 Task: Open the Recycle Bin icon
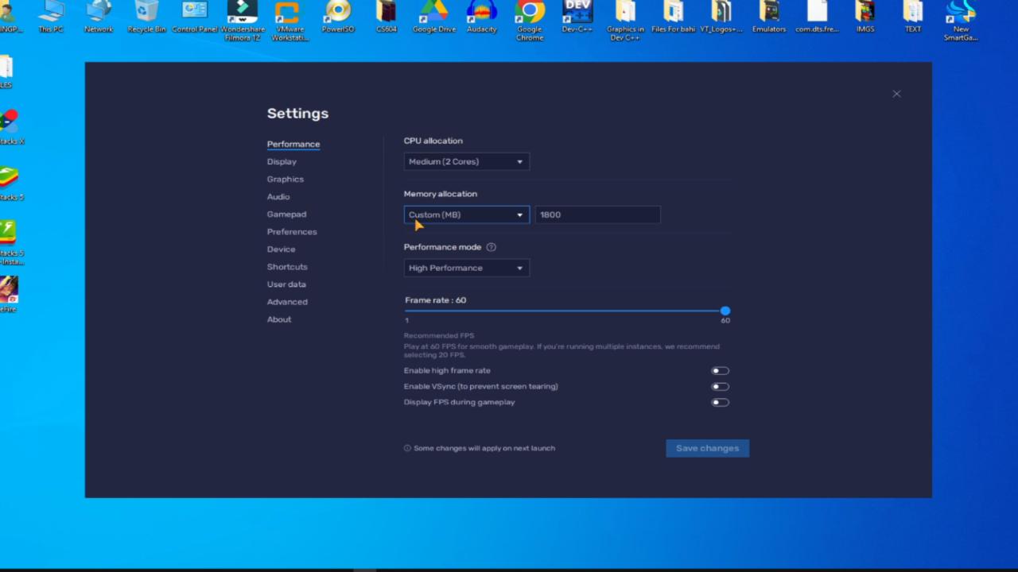point(146,16)
